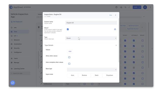The image size is (162, 91).
Task: Switch to the Tables tab
Action: pyautogui.click(x=40, y=14)
